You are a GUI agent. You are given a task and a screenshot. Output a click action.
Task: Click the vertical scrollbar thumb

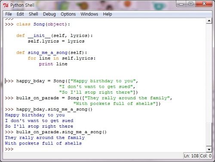pos(209,134)
